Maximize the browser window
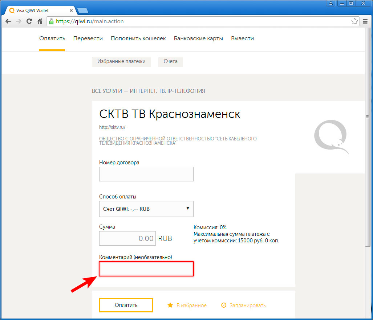373x320 pixels. (x=351, y=3)
